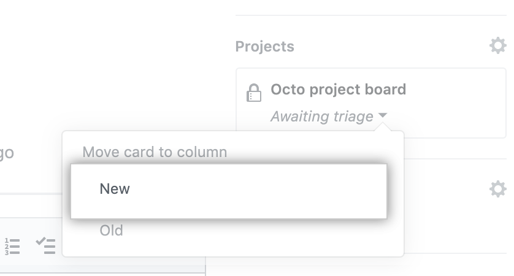Open the Awaiting triage column selector

pyautogui.click(x=322, y=116)
